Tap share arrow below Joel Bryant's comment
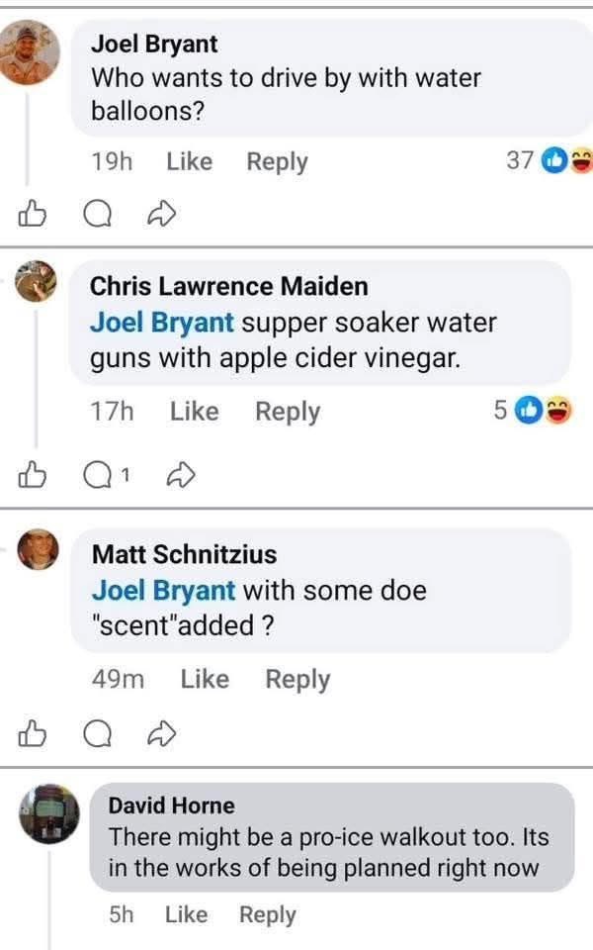 (159, 213)
